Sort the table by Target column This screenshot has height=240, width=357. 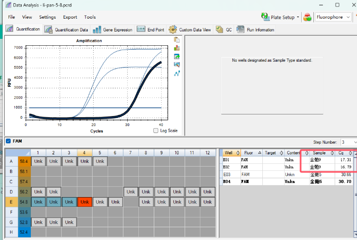click(x=273, y=153)
